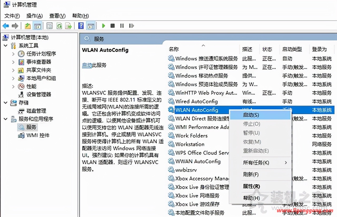This screenshot has height=217, width=337.
Task: Choose 属性(R) in the context menu
Action: click(x=260, y=186)
